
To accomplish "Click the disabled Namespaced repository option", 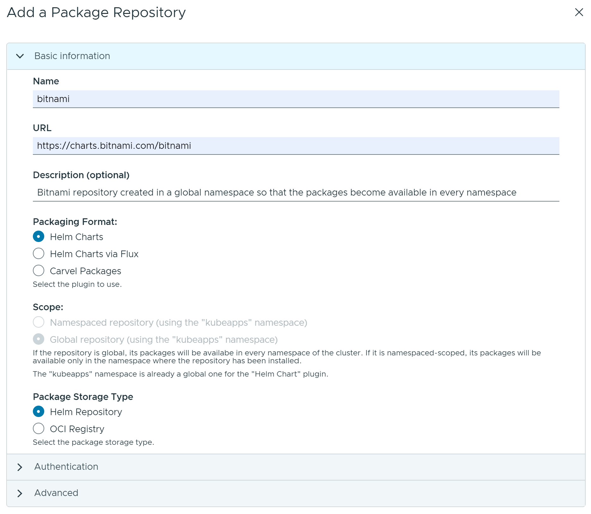I will pos(39,322).
